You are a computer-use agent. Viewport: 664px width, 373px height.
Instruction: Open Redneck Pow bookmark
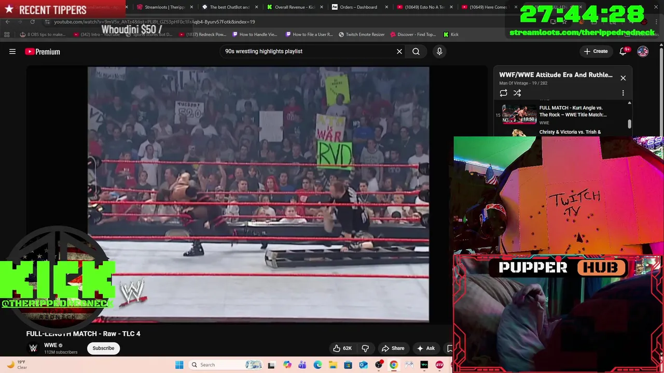(x=202, y=34)
